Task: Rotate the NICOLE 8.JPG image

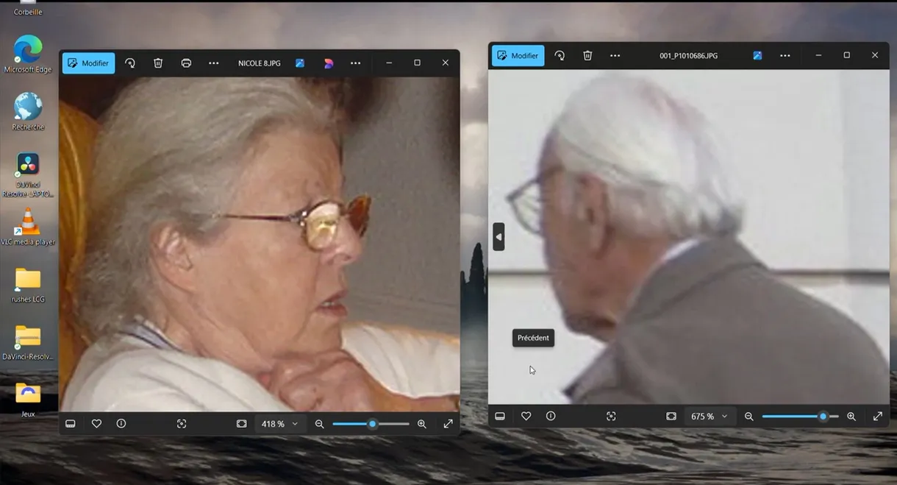Action: [x=130, y=63]
